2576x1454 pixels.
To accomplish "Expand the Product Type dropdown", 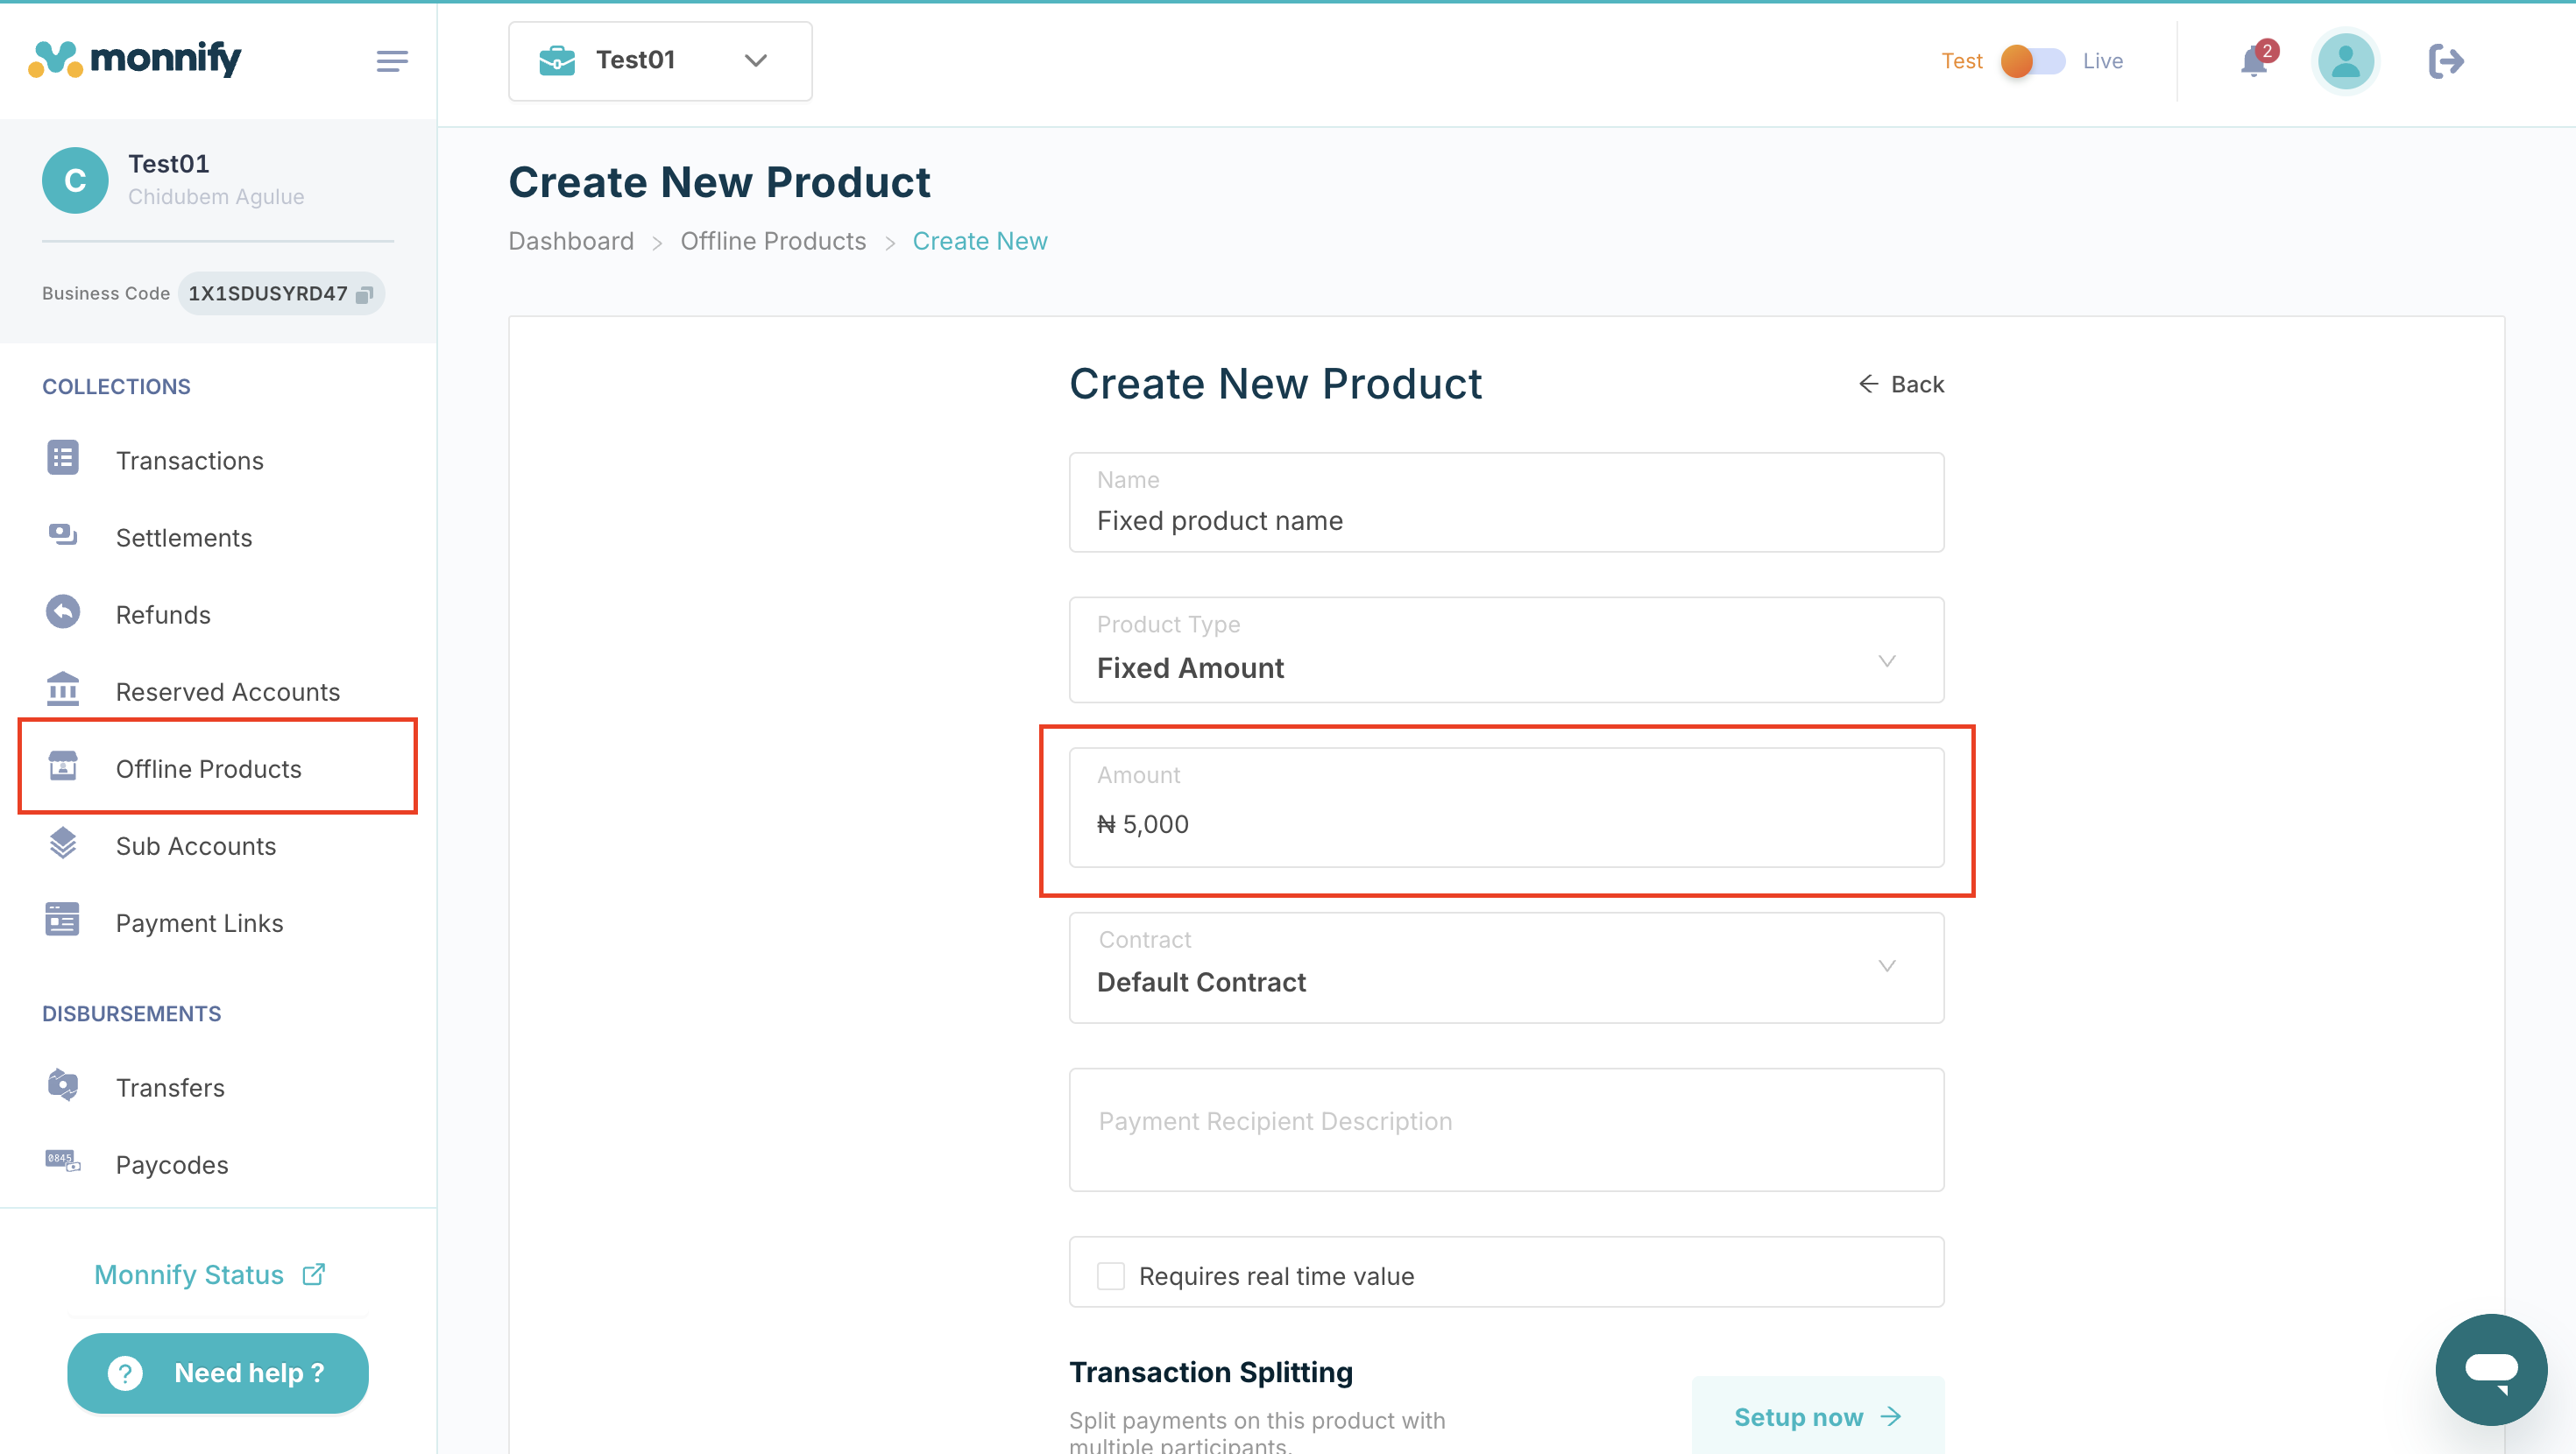I will pos(1506,651).
